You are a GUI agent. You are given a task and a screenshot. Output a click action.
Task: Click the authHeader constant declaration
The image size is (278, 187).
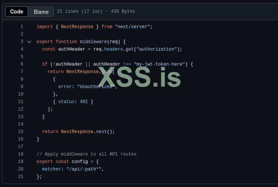pyautogui.click(x=72, y=49)
